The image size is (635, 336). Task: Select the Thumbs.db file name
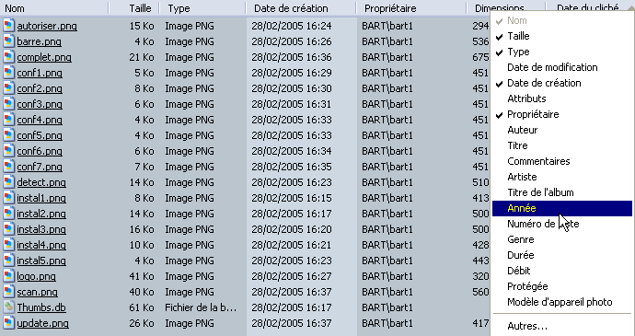[x=41, y=307]
